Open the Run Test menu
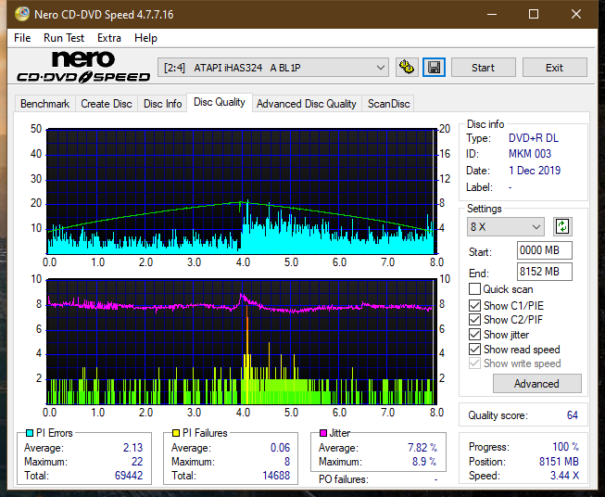This screenshot has height=497, width=605. click(x=64, y=38)
